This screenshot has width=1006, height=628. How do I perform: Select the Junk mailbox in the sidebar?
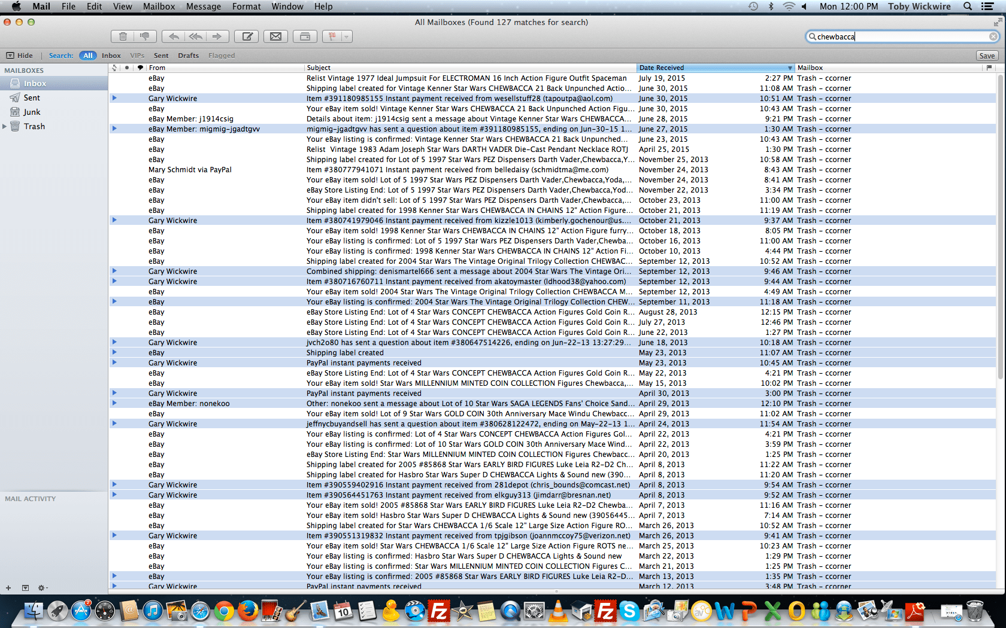coord(54,112)
